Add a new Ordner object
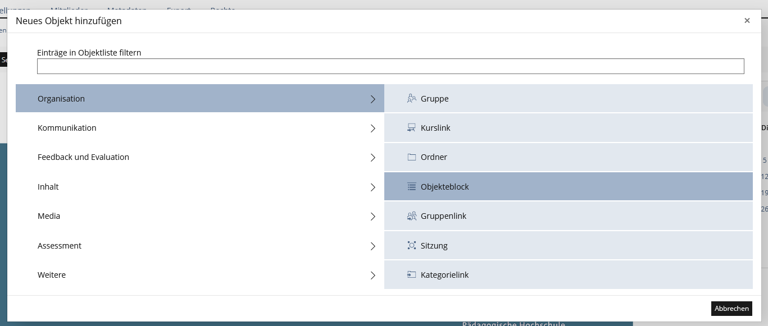Viewport: 768px width, 326px height. pos(434,157)
